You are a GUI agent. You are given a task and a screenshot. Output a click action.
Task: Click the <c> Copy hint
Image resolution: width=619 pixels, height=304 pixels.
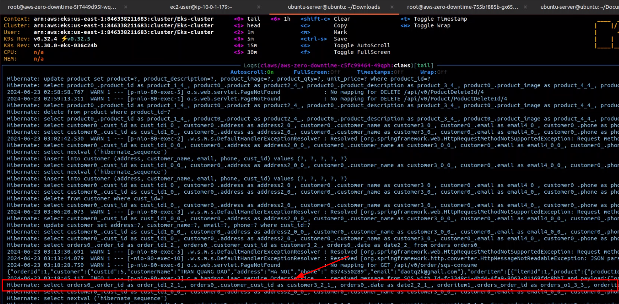324,26
